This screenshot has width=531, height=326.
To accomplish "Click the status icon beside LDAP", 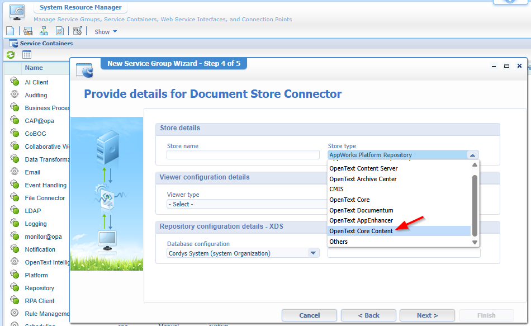I will coord(15,210).
